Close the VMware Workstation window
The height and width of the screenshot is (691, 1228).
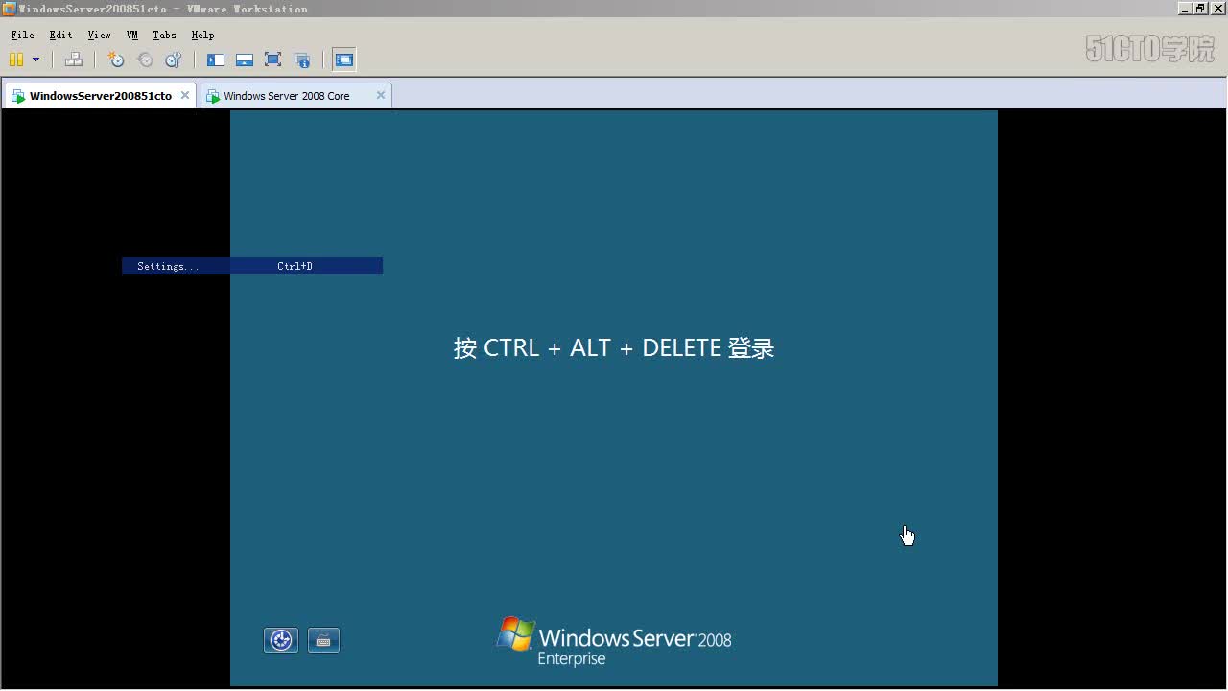(x=1216, y=9)
